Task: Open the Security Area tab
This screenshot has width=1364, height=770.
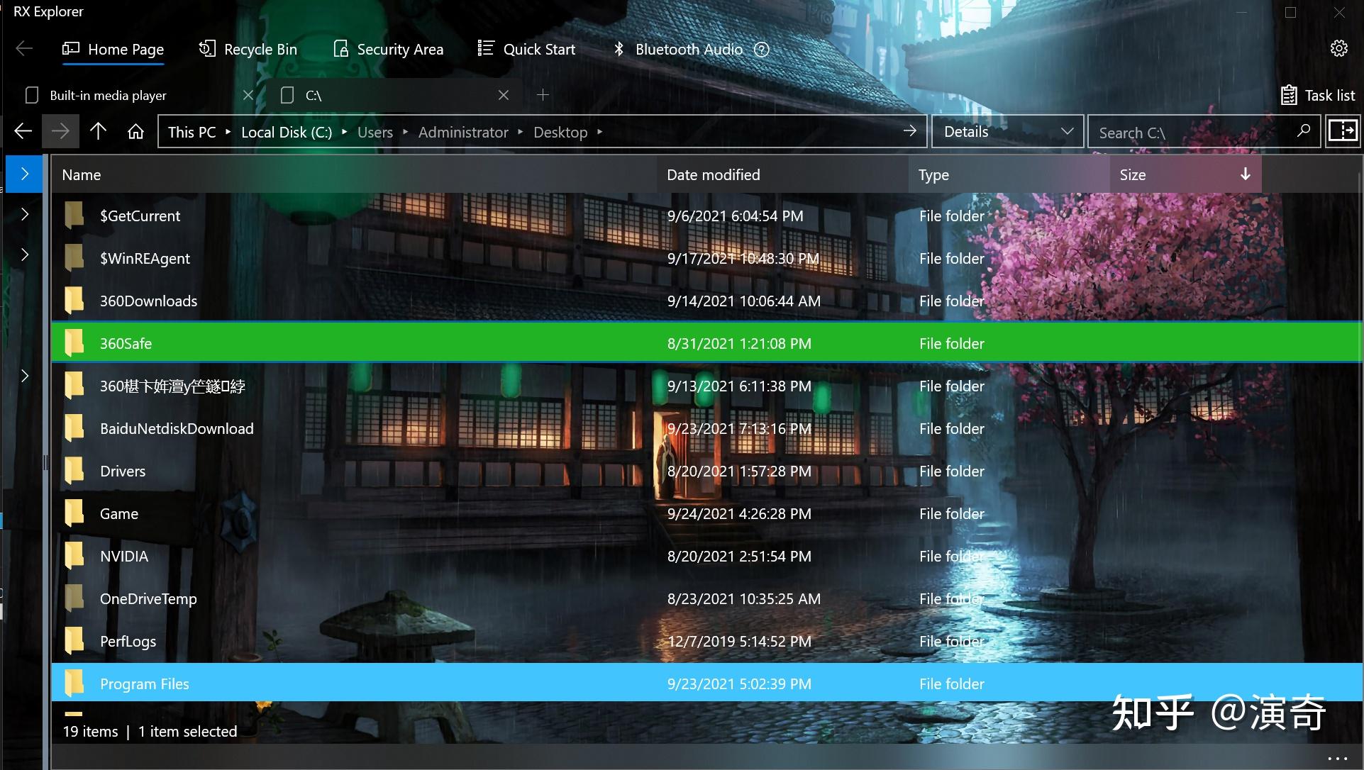Action: coord(388,50)
